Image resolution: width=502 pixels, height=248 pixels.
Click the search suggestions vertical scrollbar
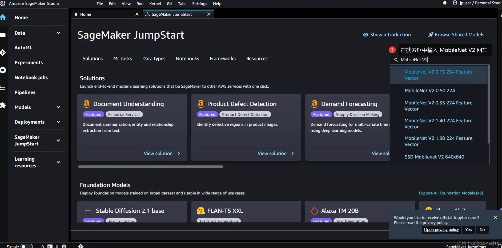coord(488,104)
